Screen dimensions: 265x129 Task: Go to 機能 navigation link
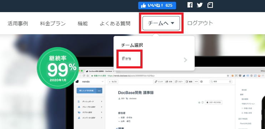82,24
